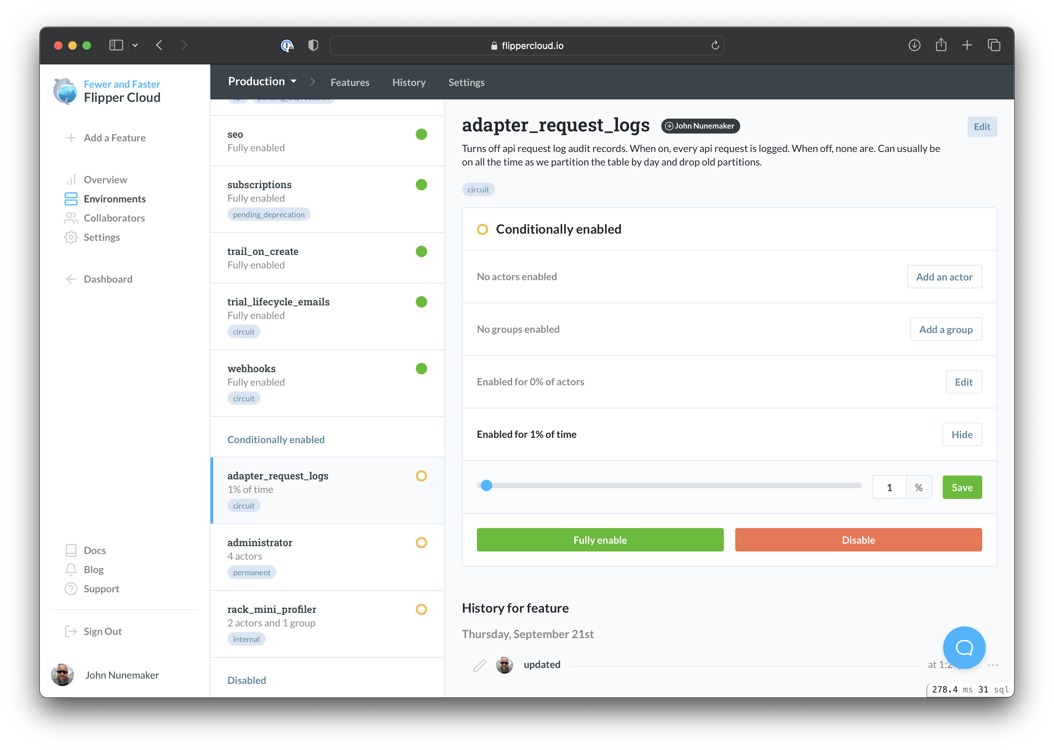This screenshot has width=1054, height=750.
Task: Toggle the disable red button
Action: pyautogui.click(x=858, y=540)
